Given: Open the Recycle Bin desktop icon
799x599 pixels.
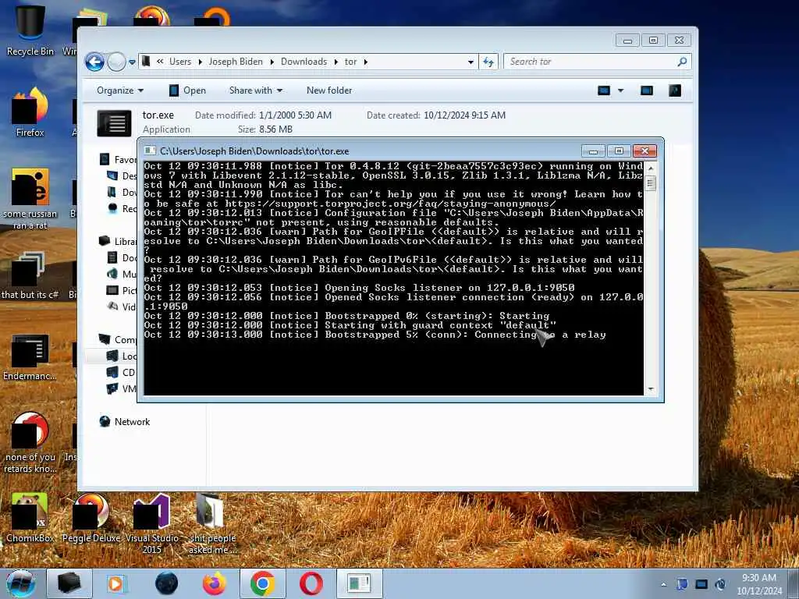Looking at the screenshot, I should tap(30, 30).
